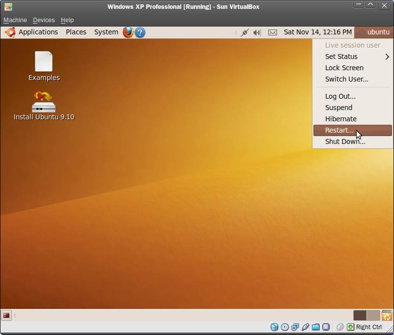Choose Log Out... from the session menu
This screenshot has height=335, width=394.
tap(353, 96)
